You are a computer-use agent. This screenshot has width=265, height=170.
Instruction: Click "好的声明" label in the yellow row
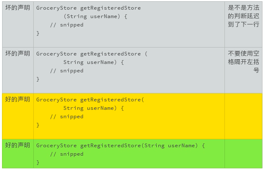tap(18, 100)
